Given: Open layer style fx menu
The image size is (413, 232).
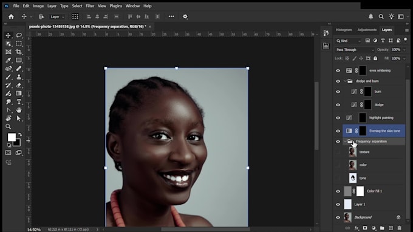Looking at the screenshot, I should [357, 228].
